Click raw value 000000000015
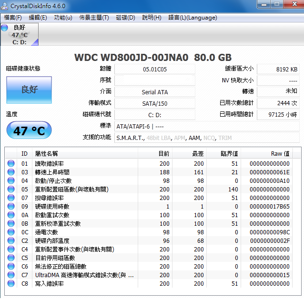The image size is (304, 300). tap(270, 275)
